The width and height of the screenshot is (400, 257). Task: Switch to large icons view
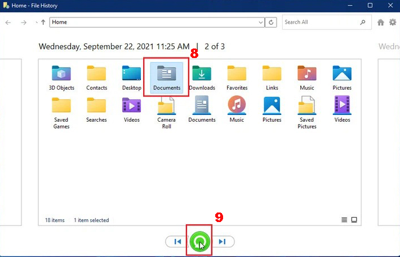coord(354,220)
